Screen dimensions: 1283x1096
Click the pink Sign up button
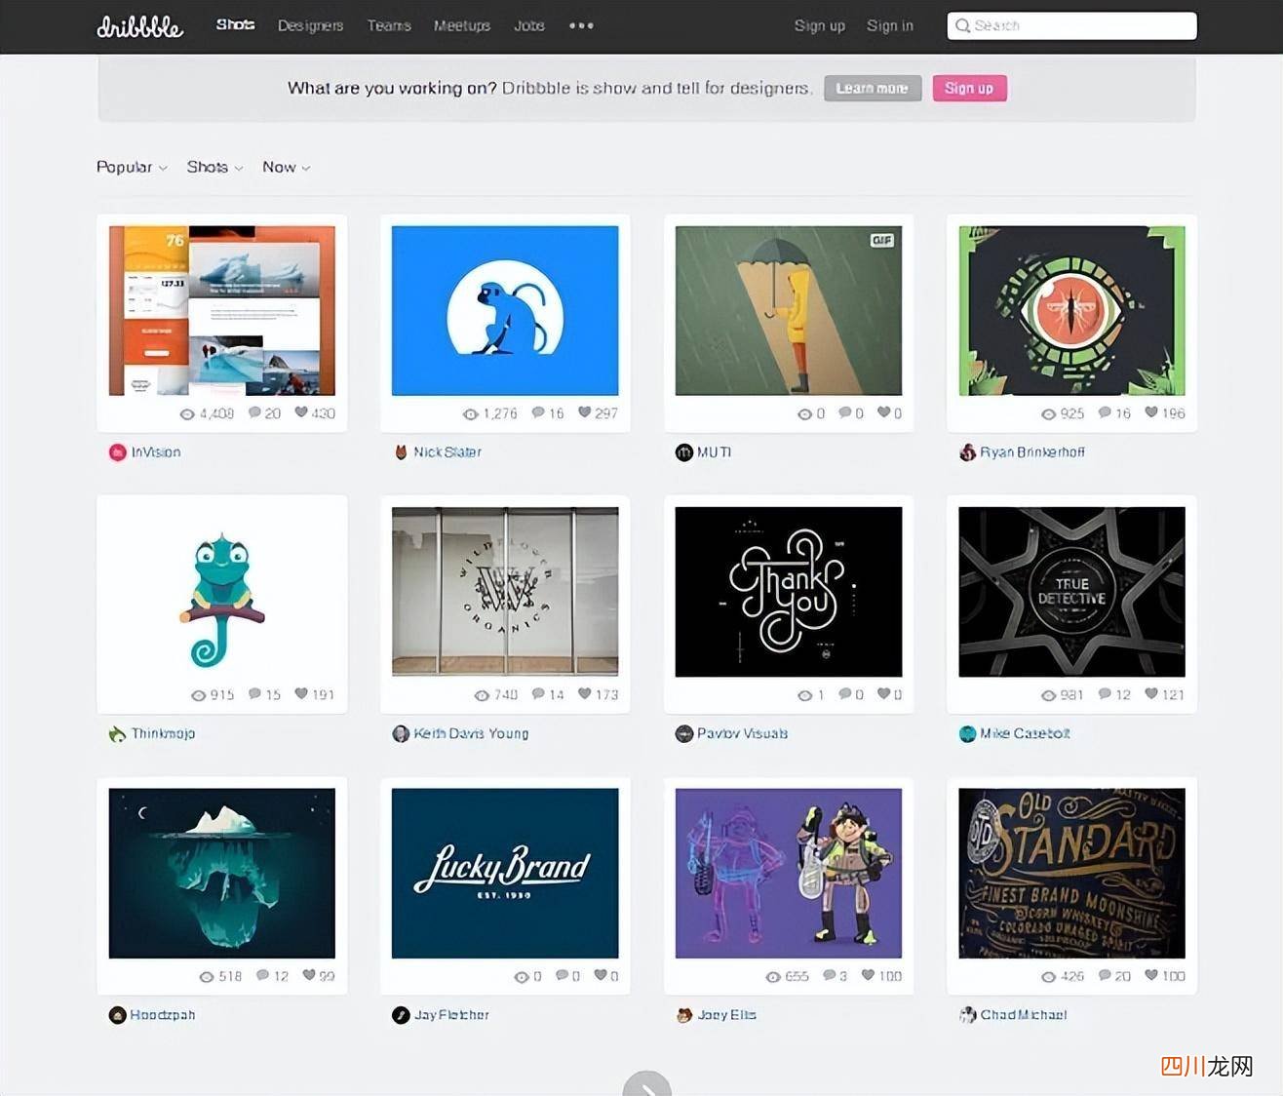(969, 89)
